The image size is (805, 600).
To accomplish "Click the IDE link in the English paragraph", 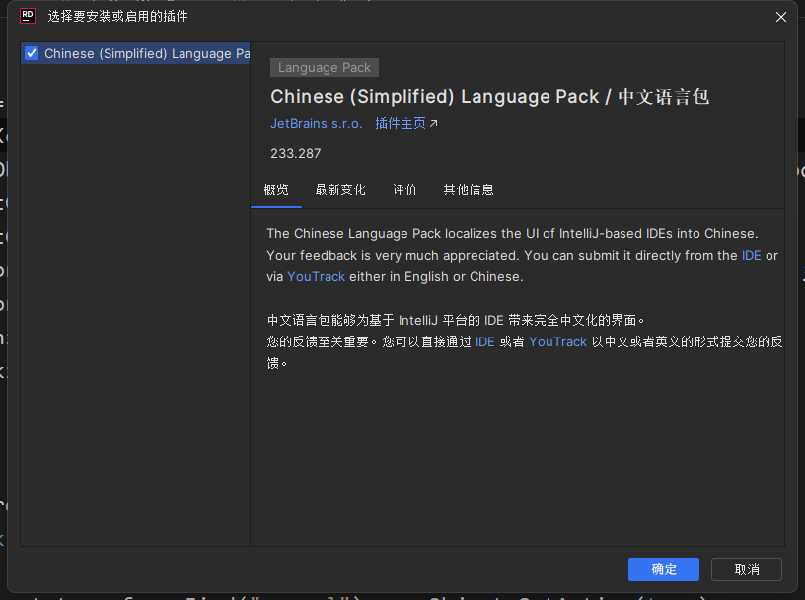I will click(751, 255).
